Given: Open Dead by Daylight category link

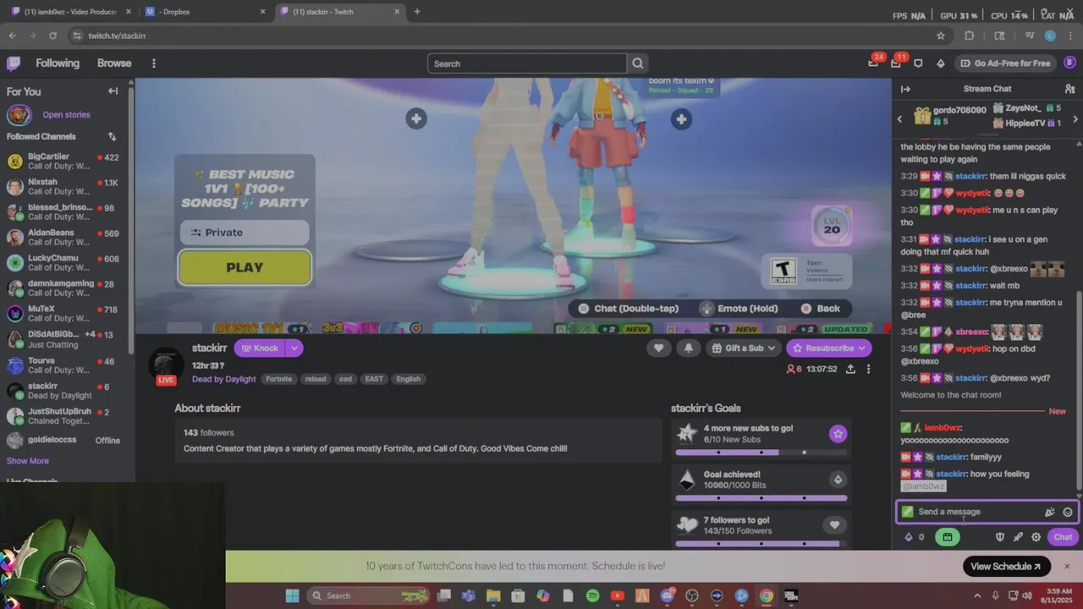Looking at the screenshot, I should [x=224, y=379].
